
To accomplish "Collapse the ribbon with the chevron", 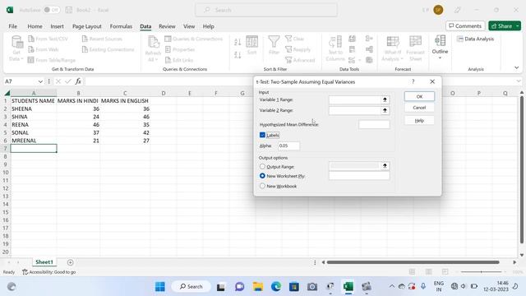I will tap(517, 67).
